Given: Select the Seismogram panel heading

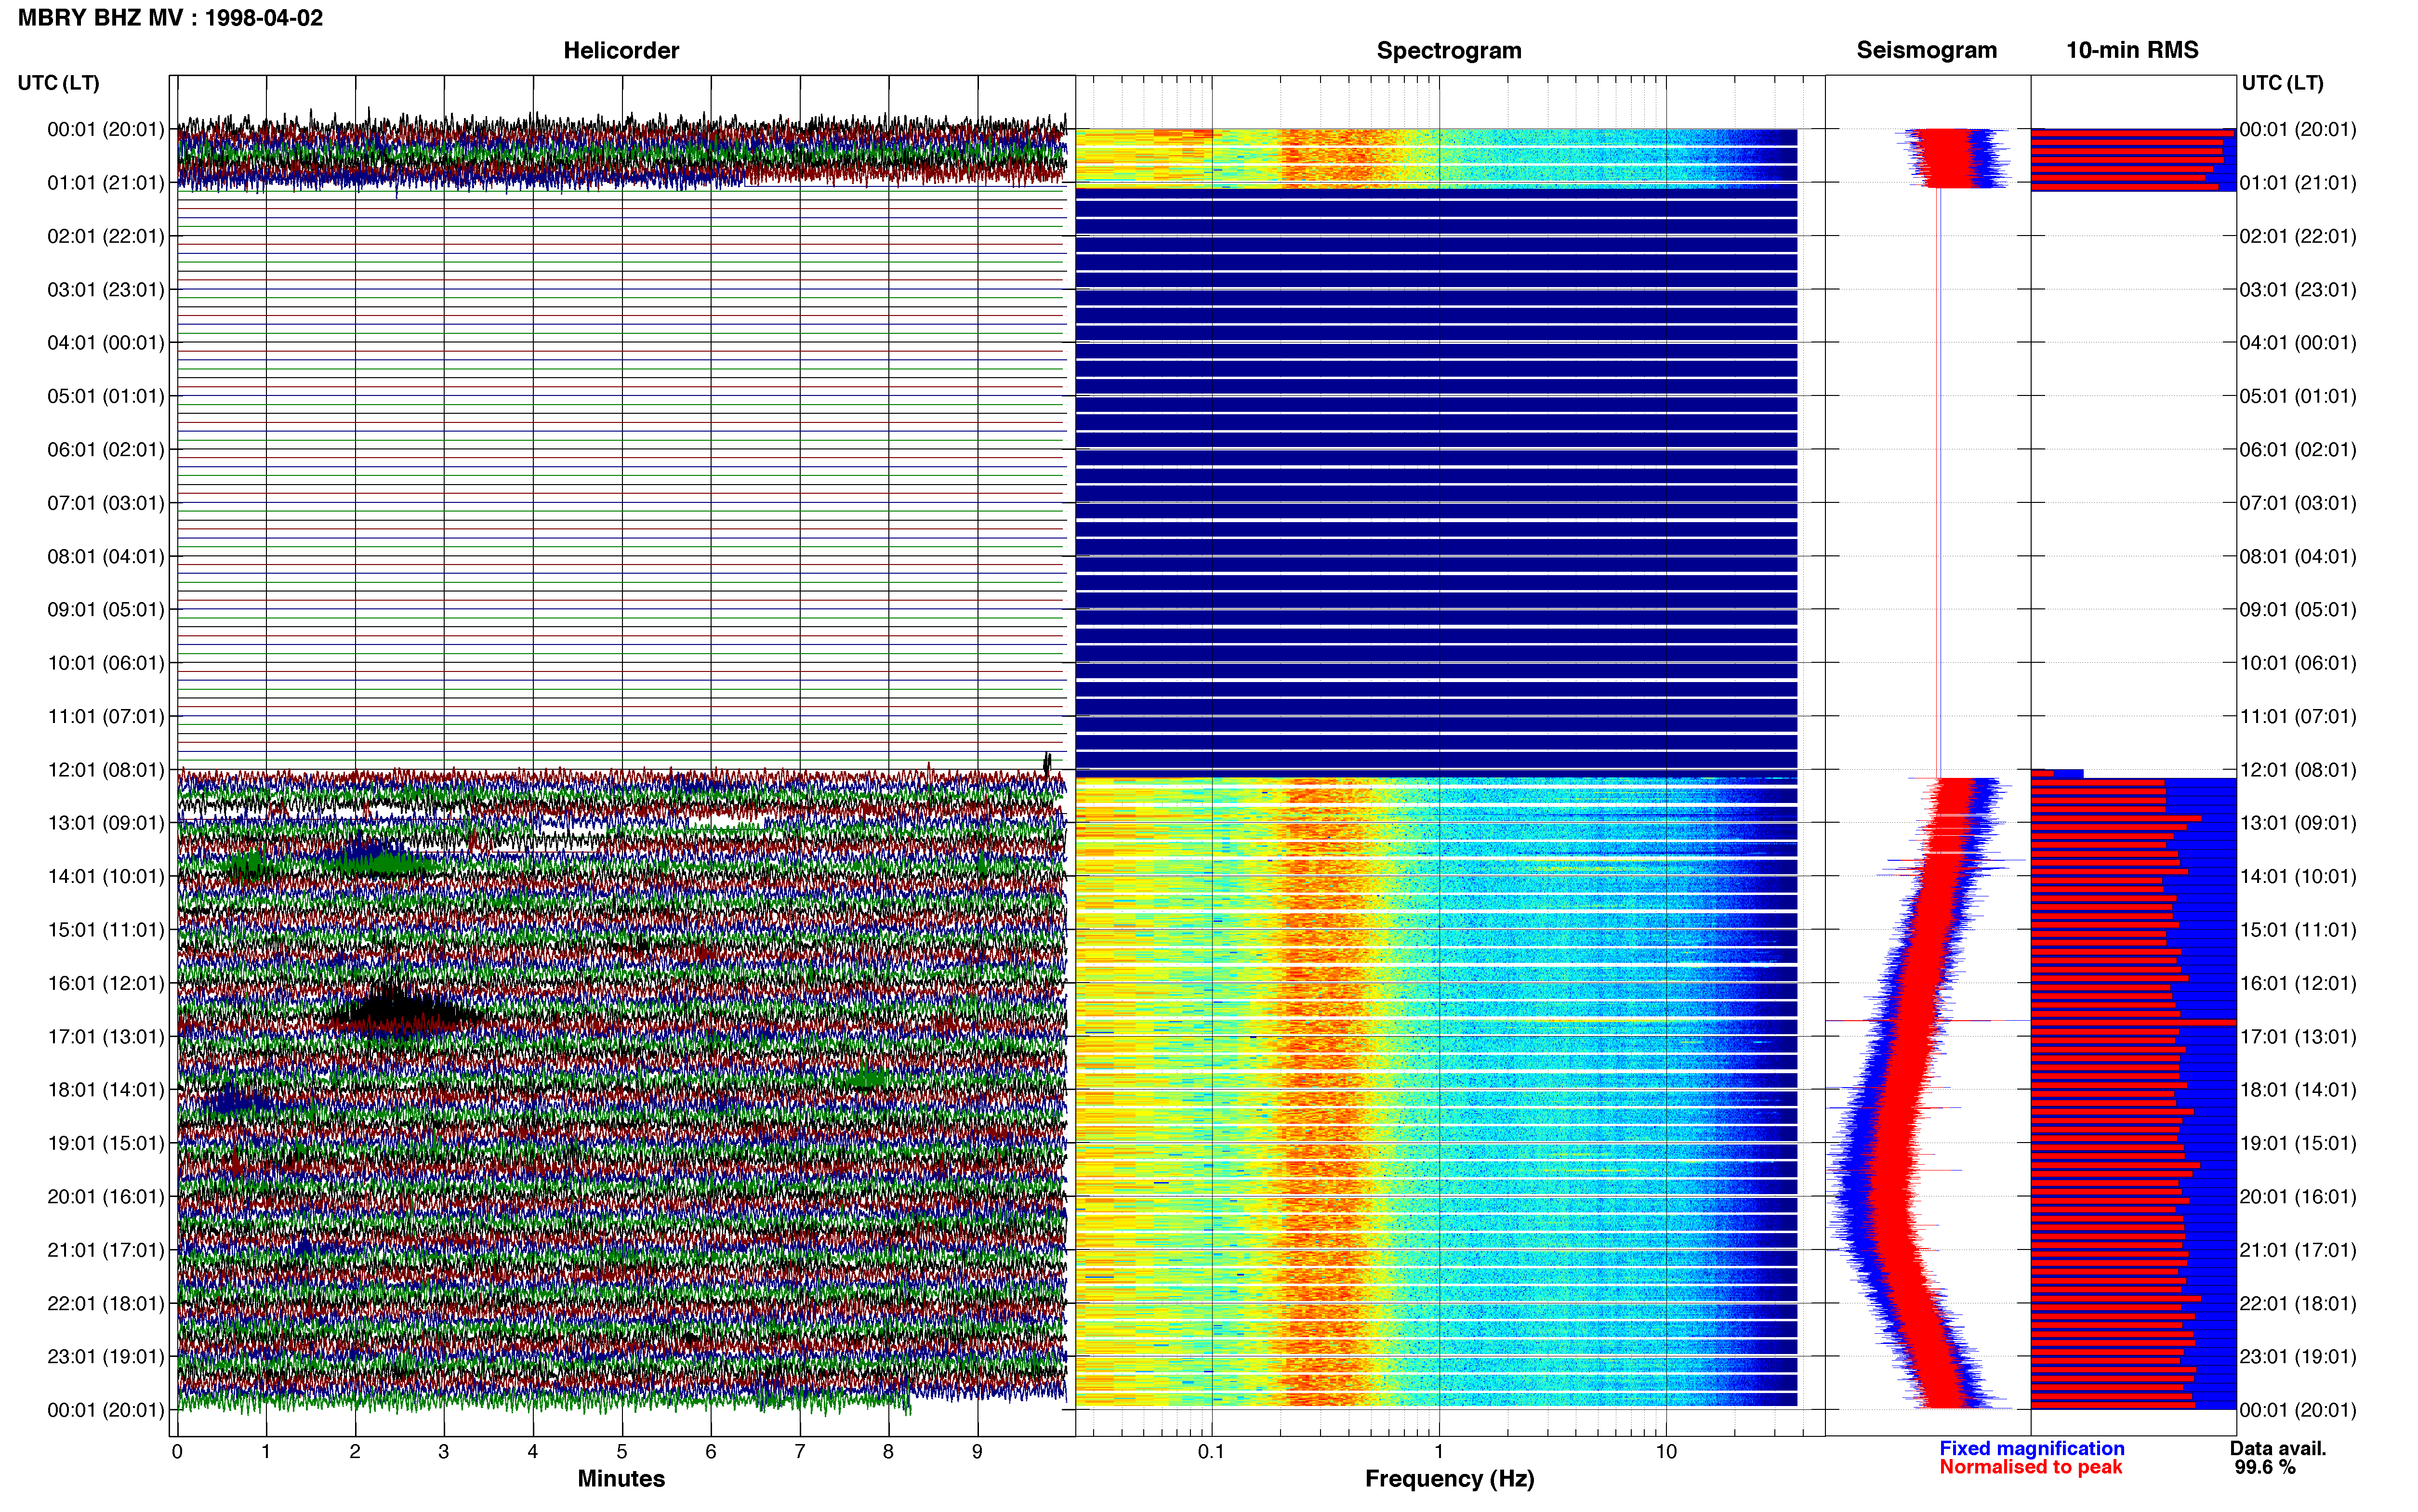Looking at the screenshot, I should coord(1926,50).
